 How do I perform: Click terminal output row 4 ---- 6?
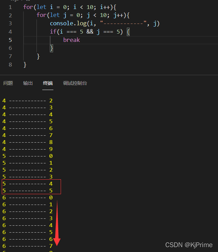[x=27, y=128]
